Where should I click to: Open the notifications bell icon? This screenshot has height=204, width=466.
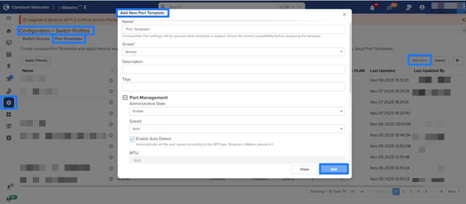coord(372,7)
